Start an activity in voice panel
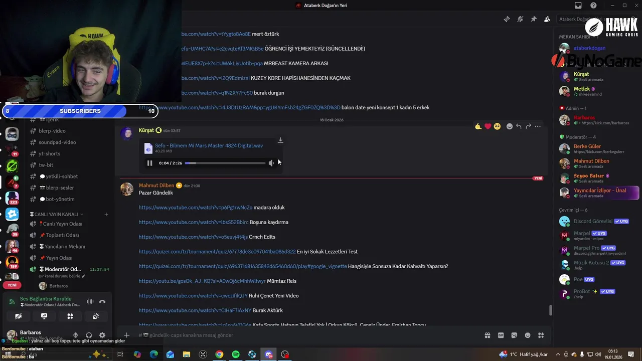642x361 pixels. (70, 316)
